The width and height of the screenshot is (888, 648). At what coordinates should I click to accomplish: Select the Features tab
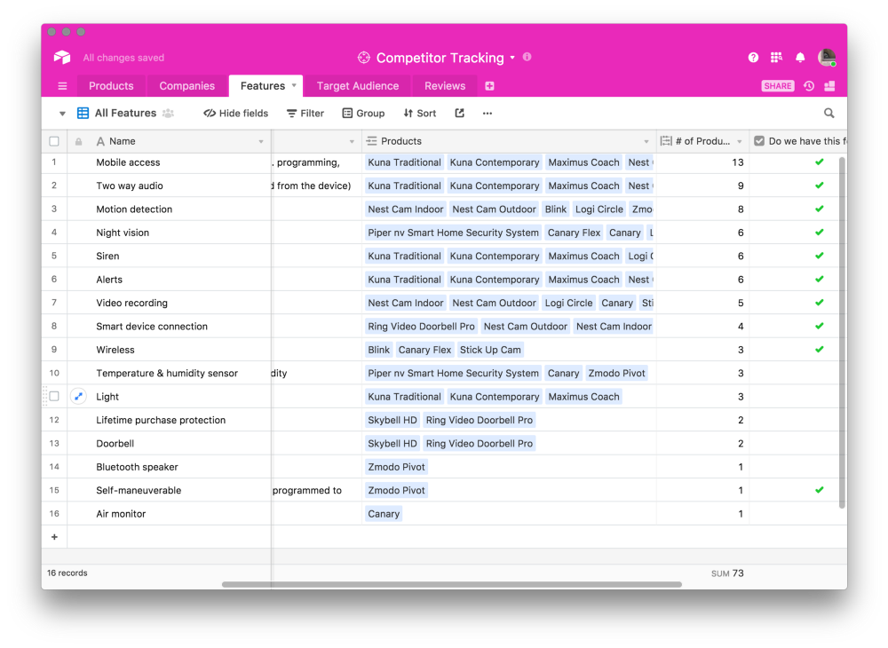[263, 86]
